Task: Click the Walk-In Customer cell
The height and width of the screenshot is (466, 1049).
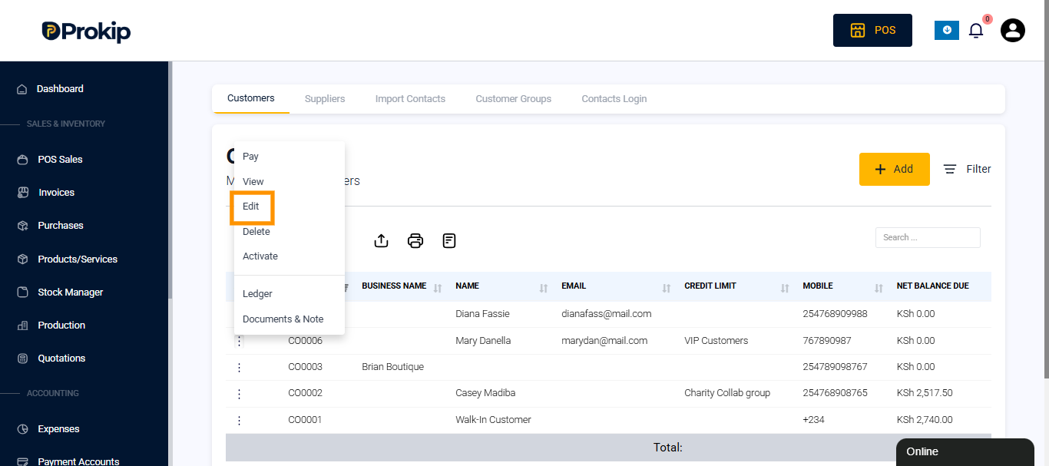Action: click(x=493, y=420)
